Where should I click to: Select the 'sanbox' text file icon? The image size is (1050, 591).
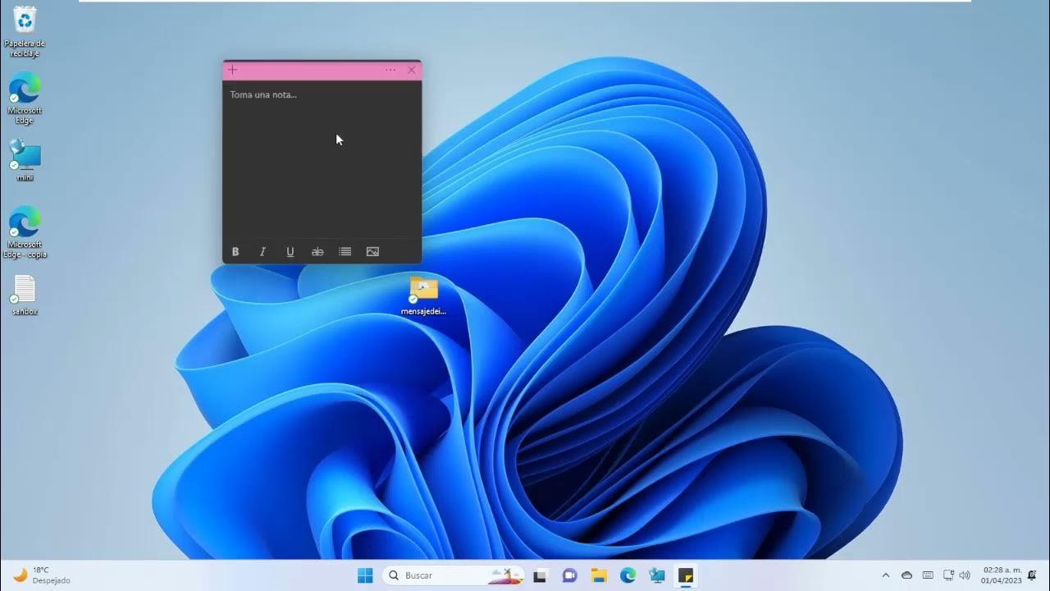pos(25,294)
